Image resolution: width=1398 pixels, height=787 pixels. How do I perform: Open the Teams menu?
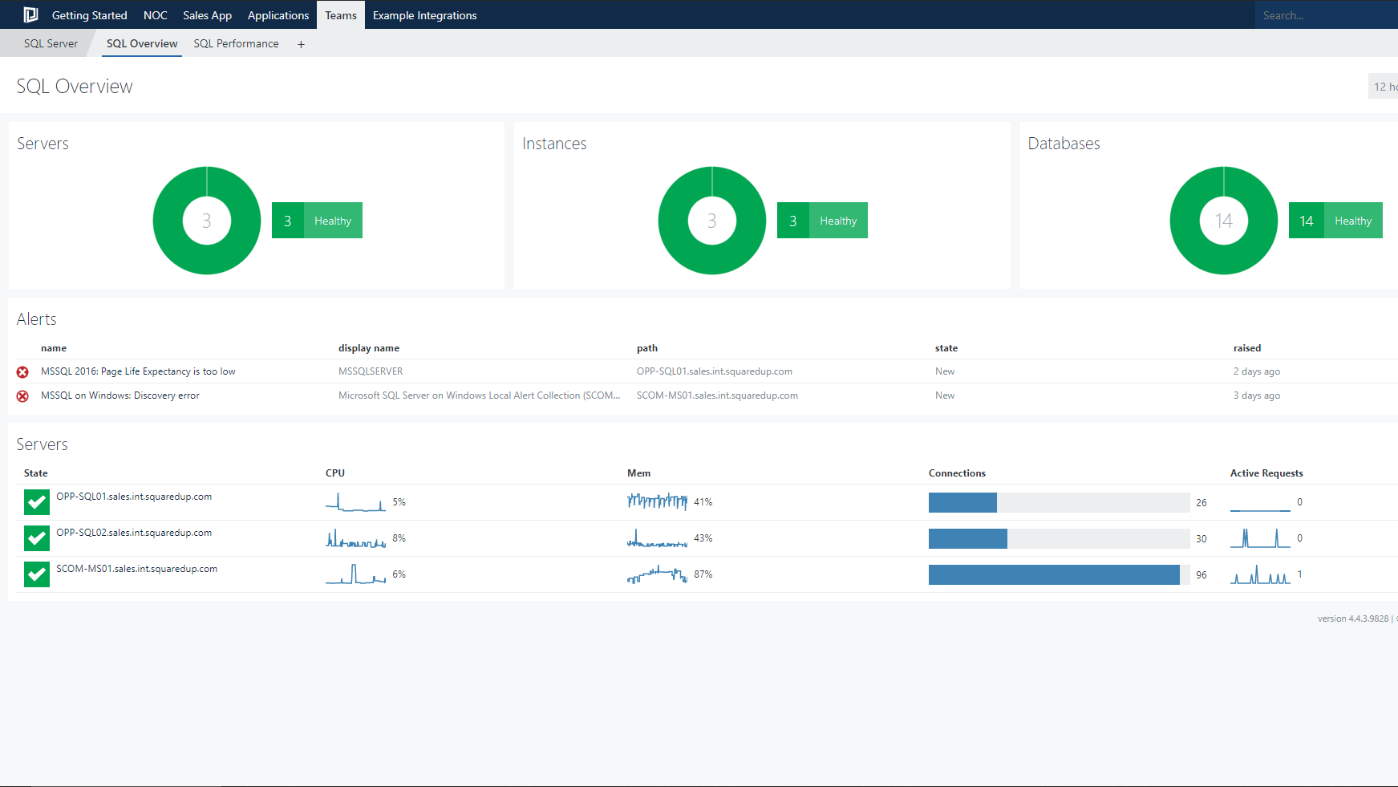tap(341, 15)
